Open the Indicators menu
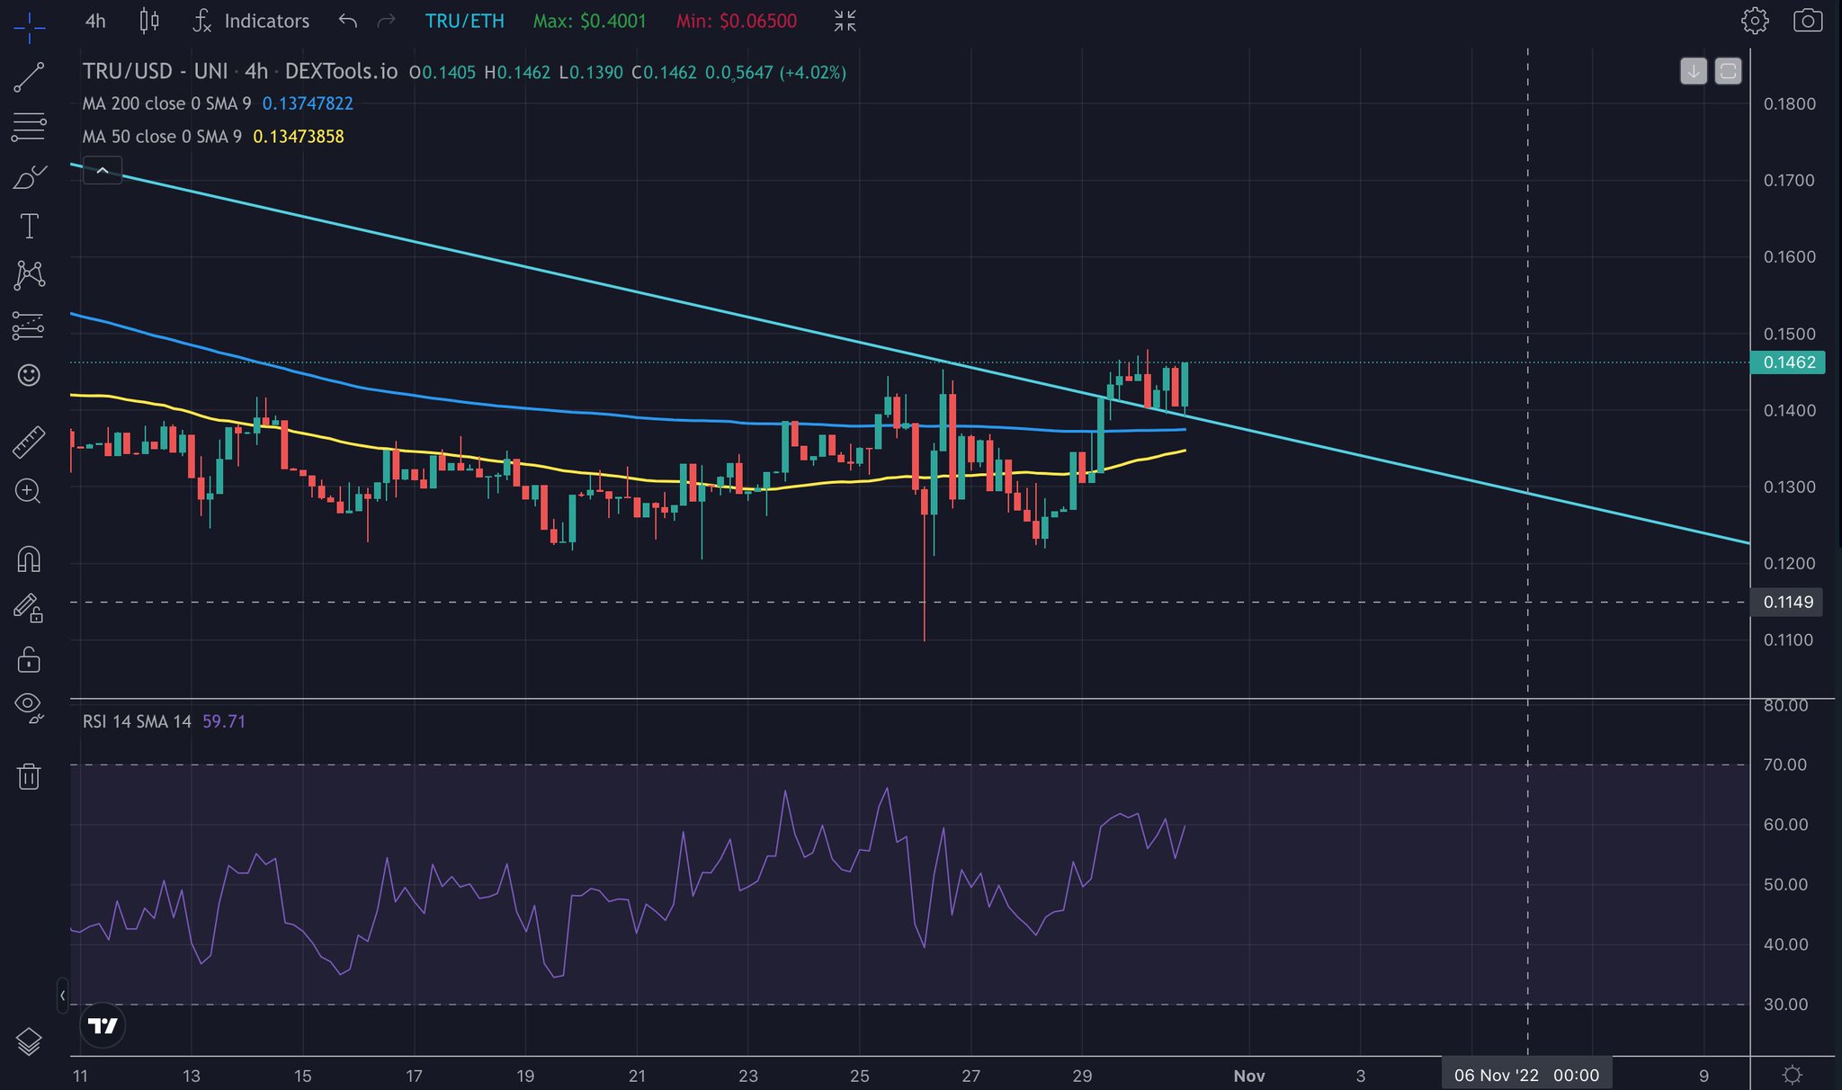The width and height of the screenshot is (1842, 1090). 252,21
